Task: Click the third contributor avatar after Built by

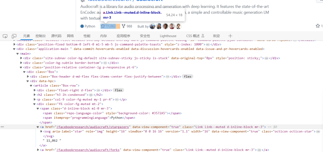Action: point(165,26)
